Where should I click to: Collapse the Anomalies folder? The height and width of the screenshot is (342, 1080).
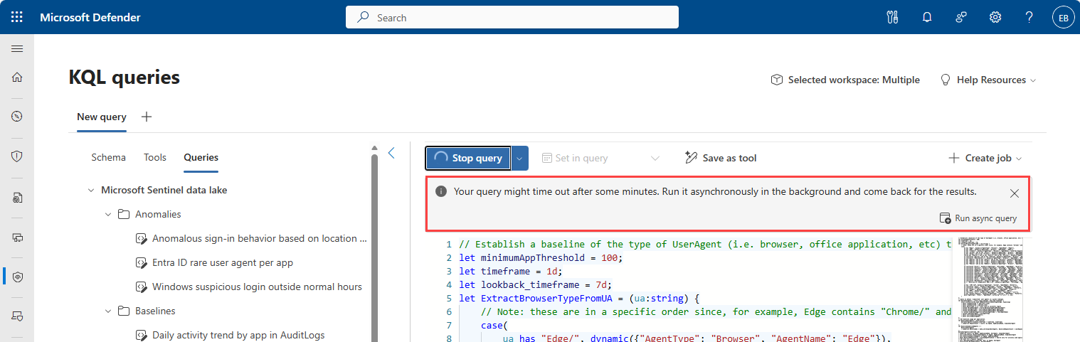click(x=109, y=214)
